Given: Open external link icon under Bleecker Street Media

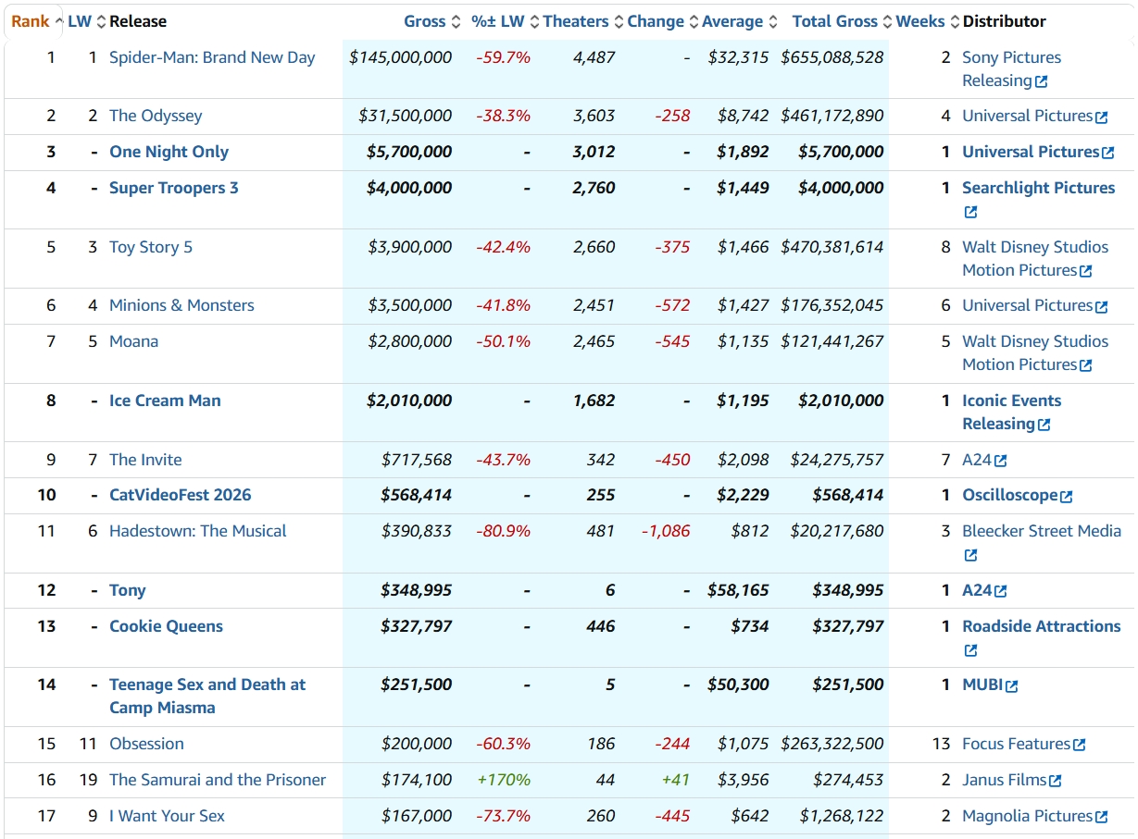Looking at the screenshot, I should tap(970, 555).
